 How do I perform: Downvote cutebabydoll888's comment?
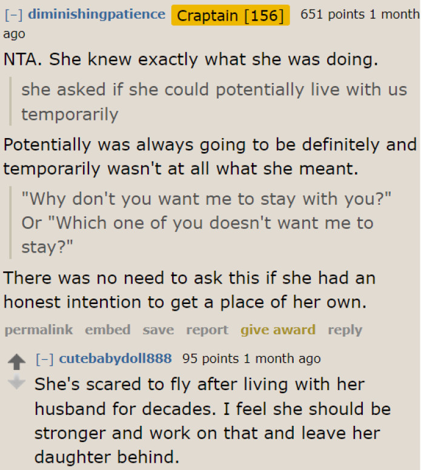pos(16,382)
